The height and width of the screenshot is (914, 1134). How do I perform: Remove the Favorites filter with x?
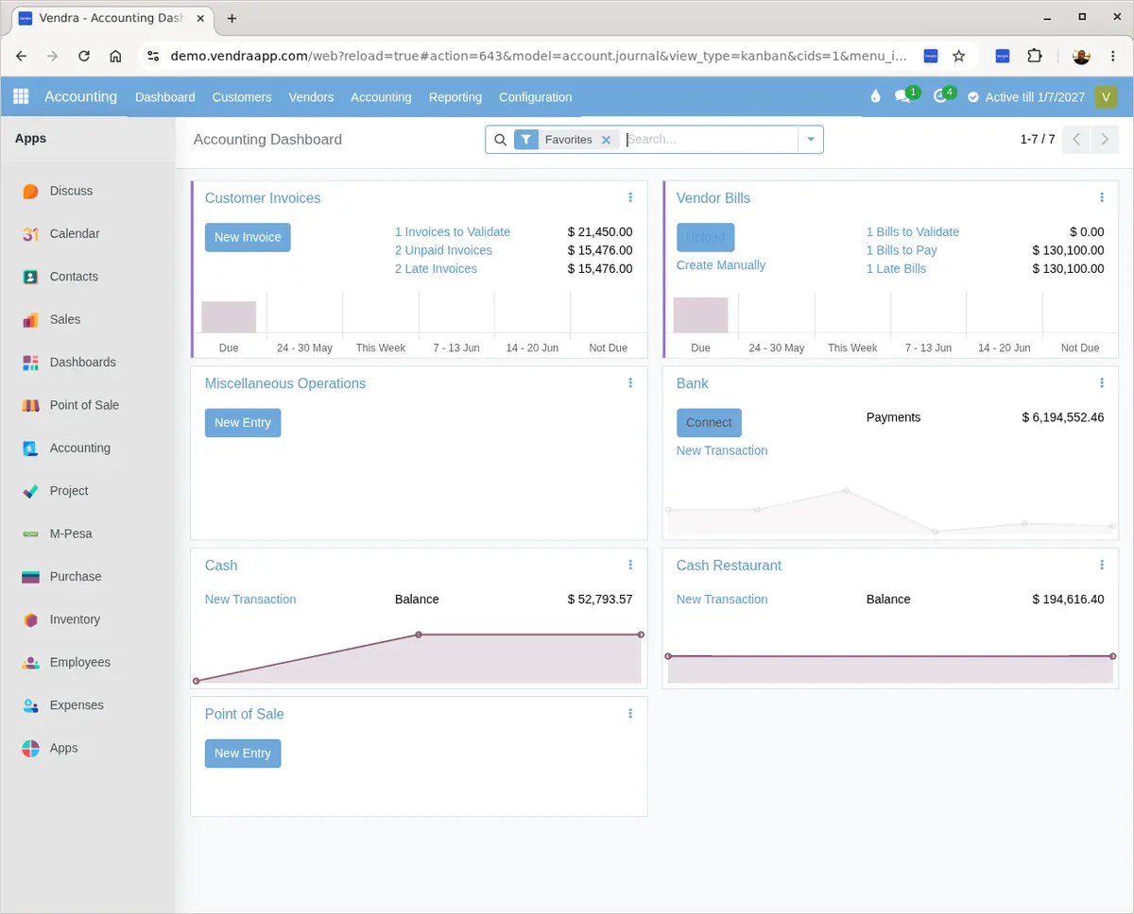[607, 140]
